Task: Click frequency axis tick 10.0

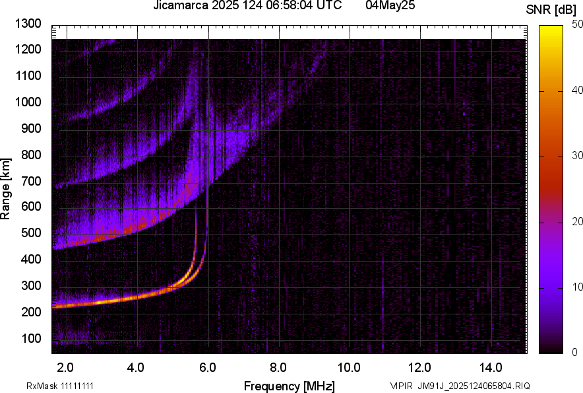Action: coord(349,368)
